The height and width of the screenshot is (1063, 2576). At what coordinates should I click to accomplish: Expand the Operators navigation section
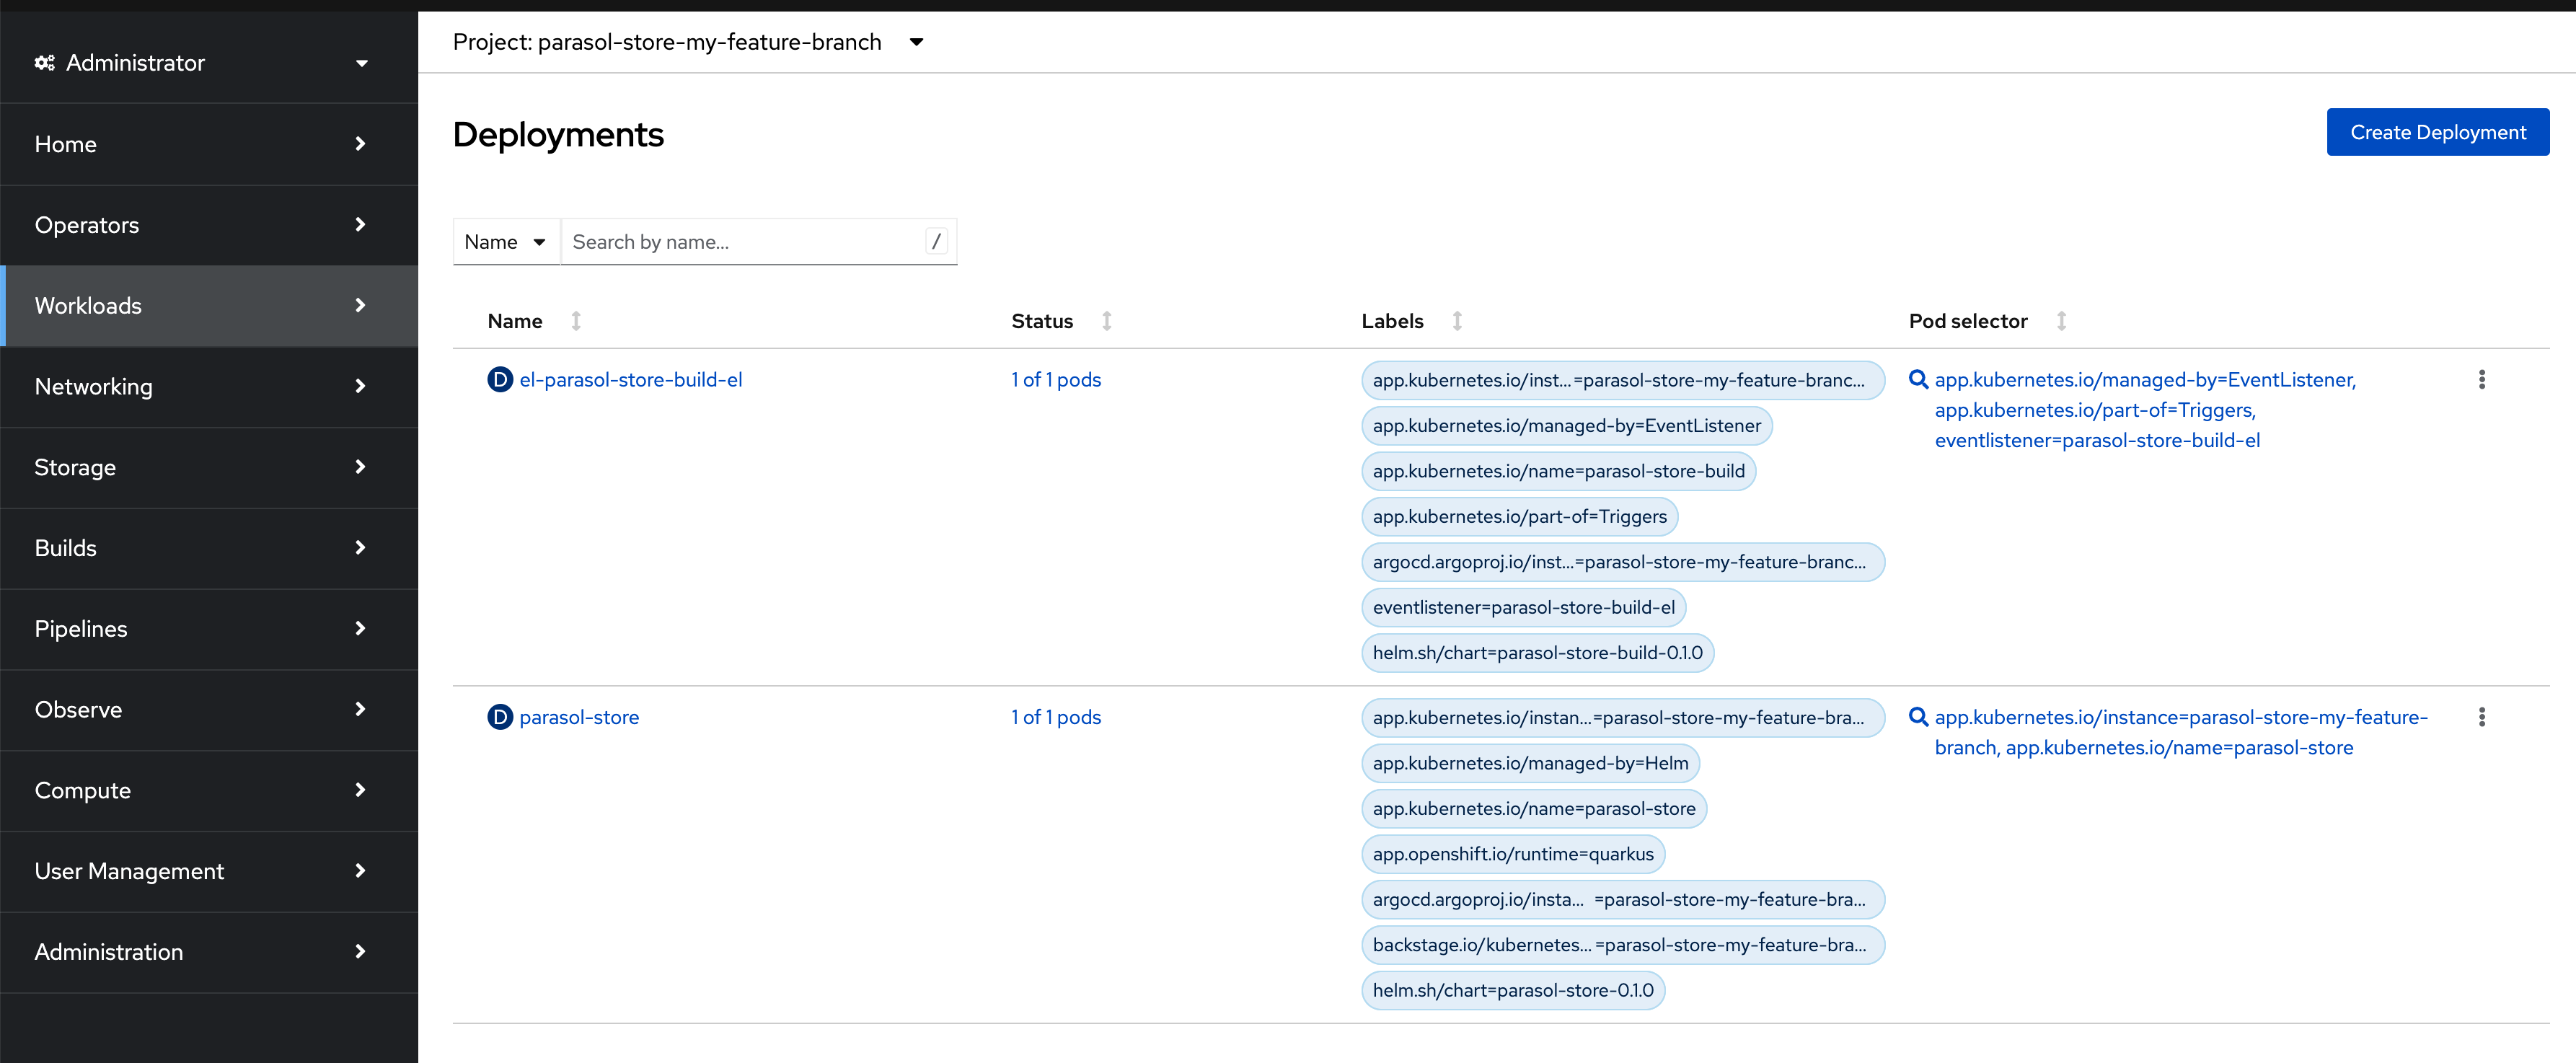click(x=208, y=225)
